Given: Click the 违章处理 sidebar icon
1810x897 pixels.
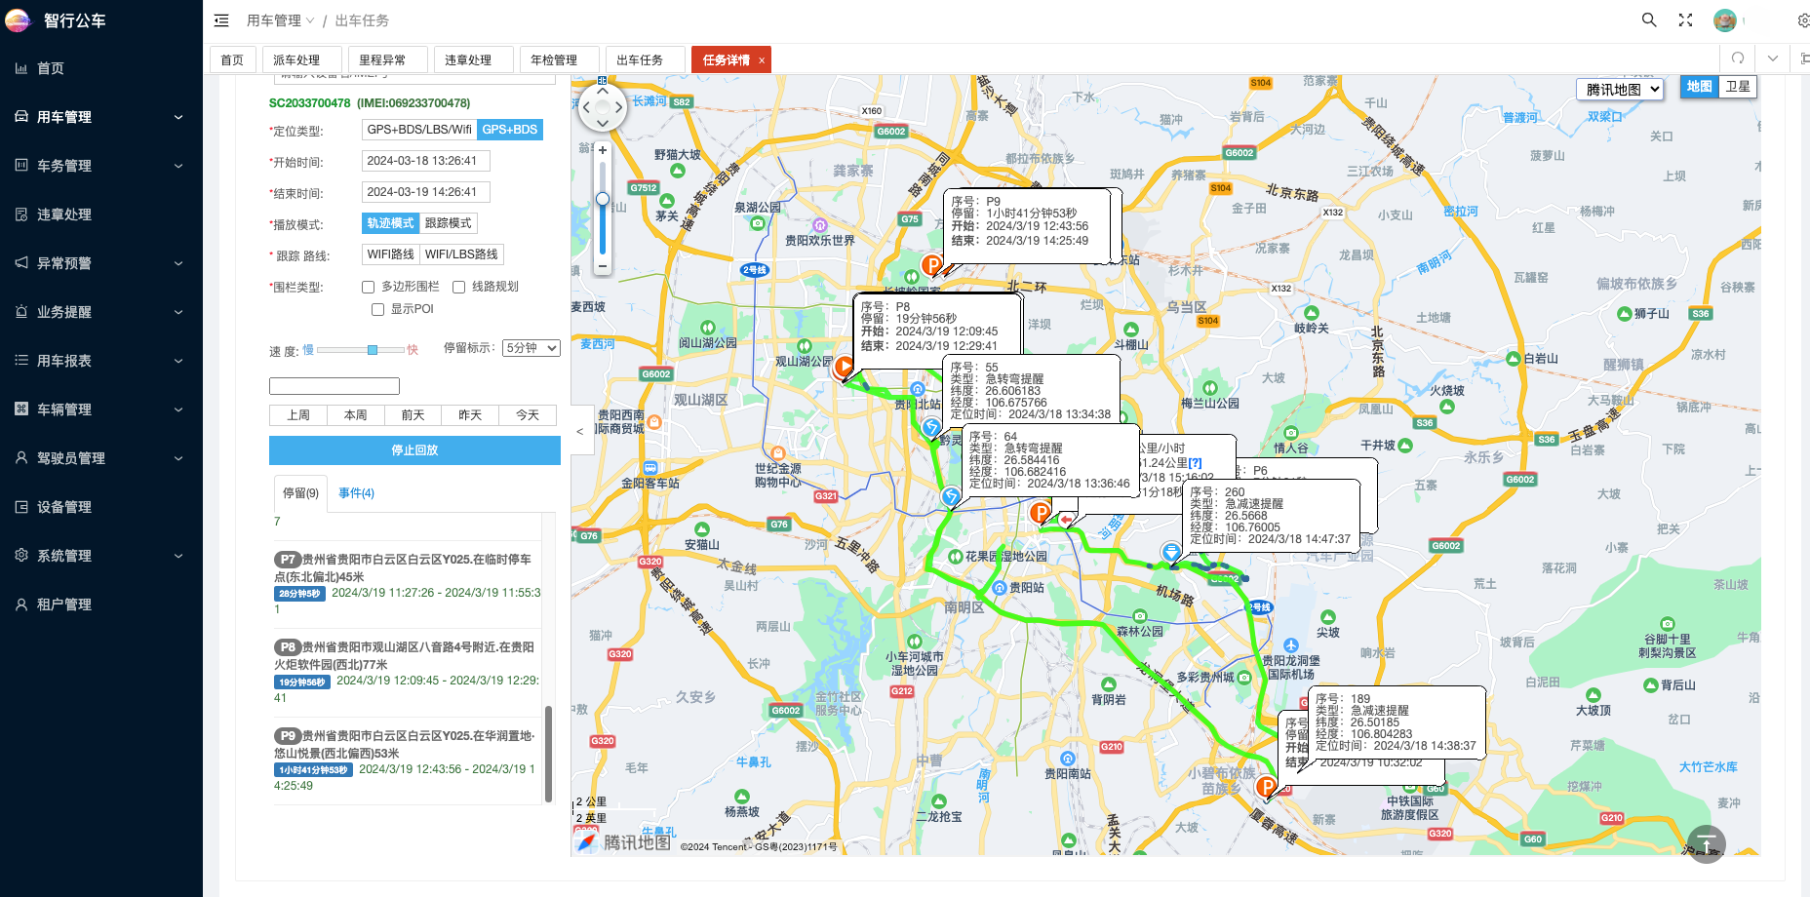Looking at the screenshot, I should pyautogui.click(x=21, y=214).
